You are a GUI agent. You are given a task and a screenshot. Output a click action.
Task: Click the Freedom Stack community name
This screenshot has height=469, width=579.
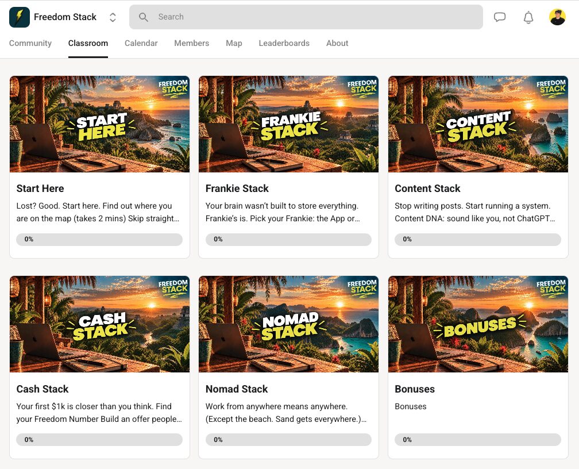pos(65,17)
